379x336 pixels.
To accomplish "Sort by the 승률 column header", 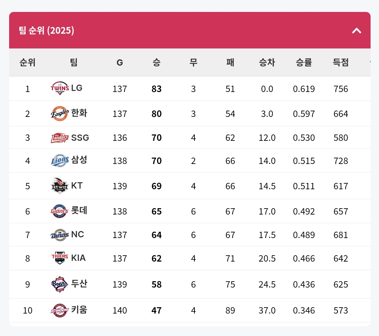I will pyautogui.click(x=304, y=62).
